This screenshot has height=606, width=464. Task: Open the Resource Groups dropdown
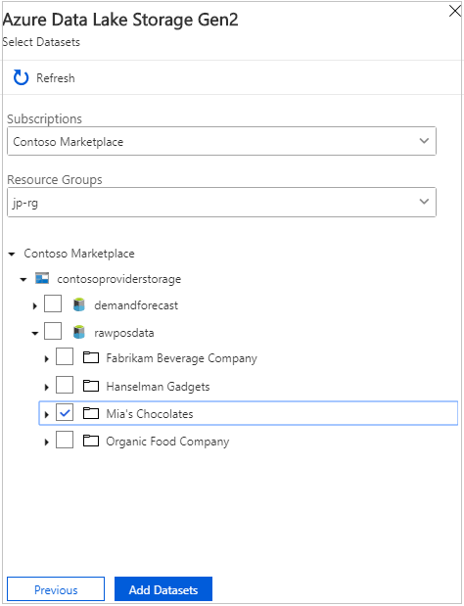point(222,202)
